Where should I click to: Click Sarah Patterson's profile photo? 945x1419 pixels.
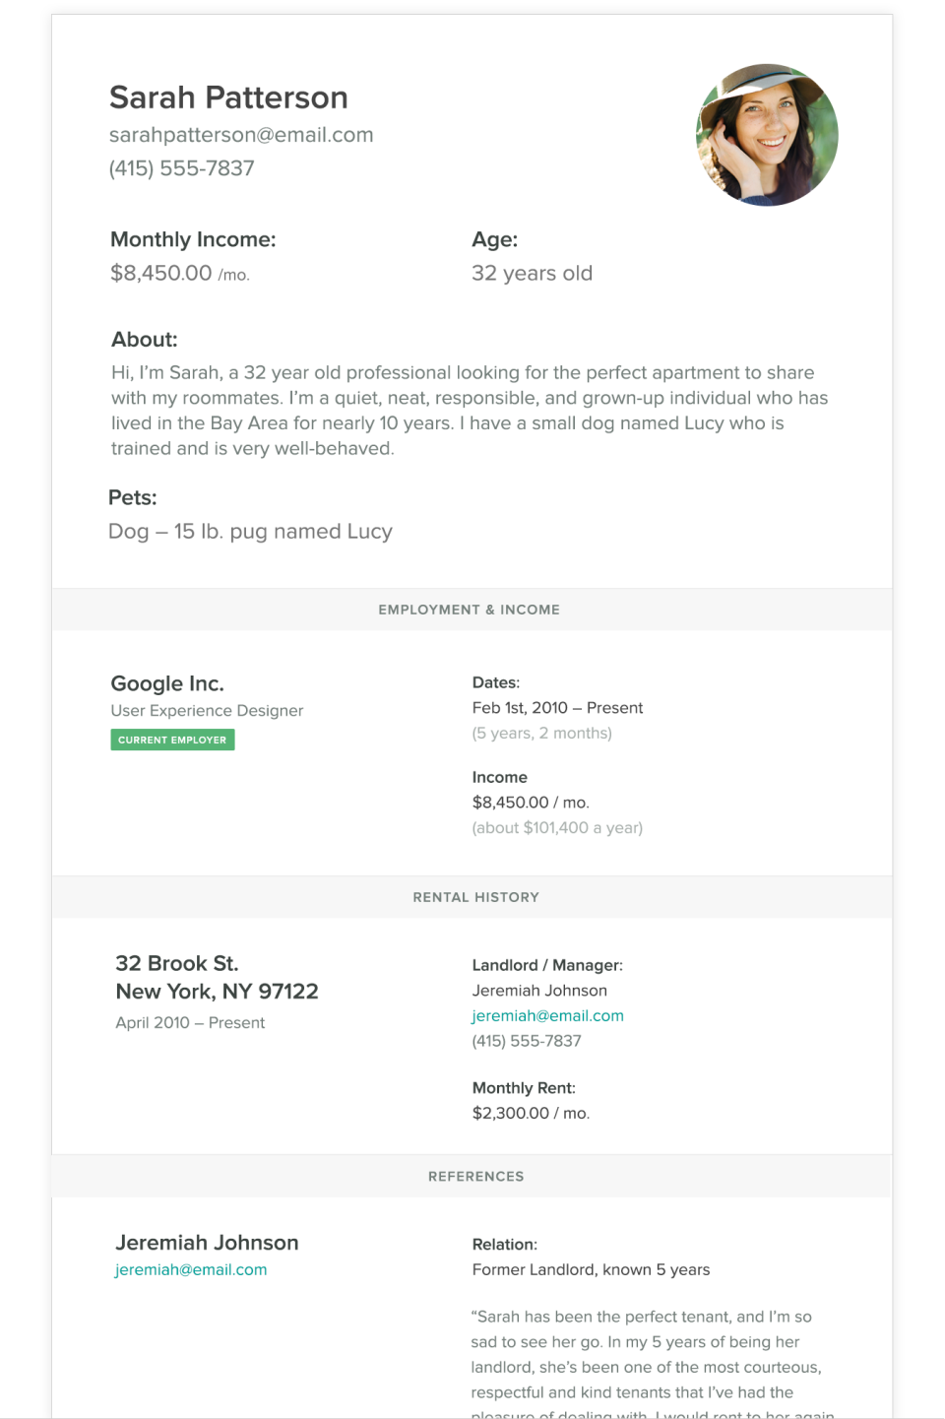(x=767, y=135)
